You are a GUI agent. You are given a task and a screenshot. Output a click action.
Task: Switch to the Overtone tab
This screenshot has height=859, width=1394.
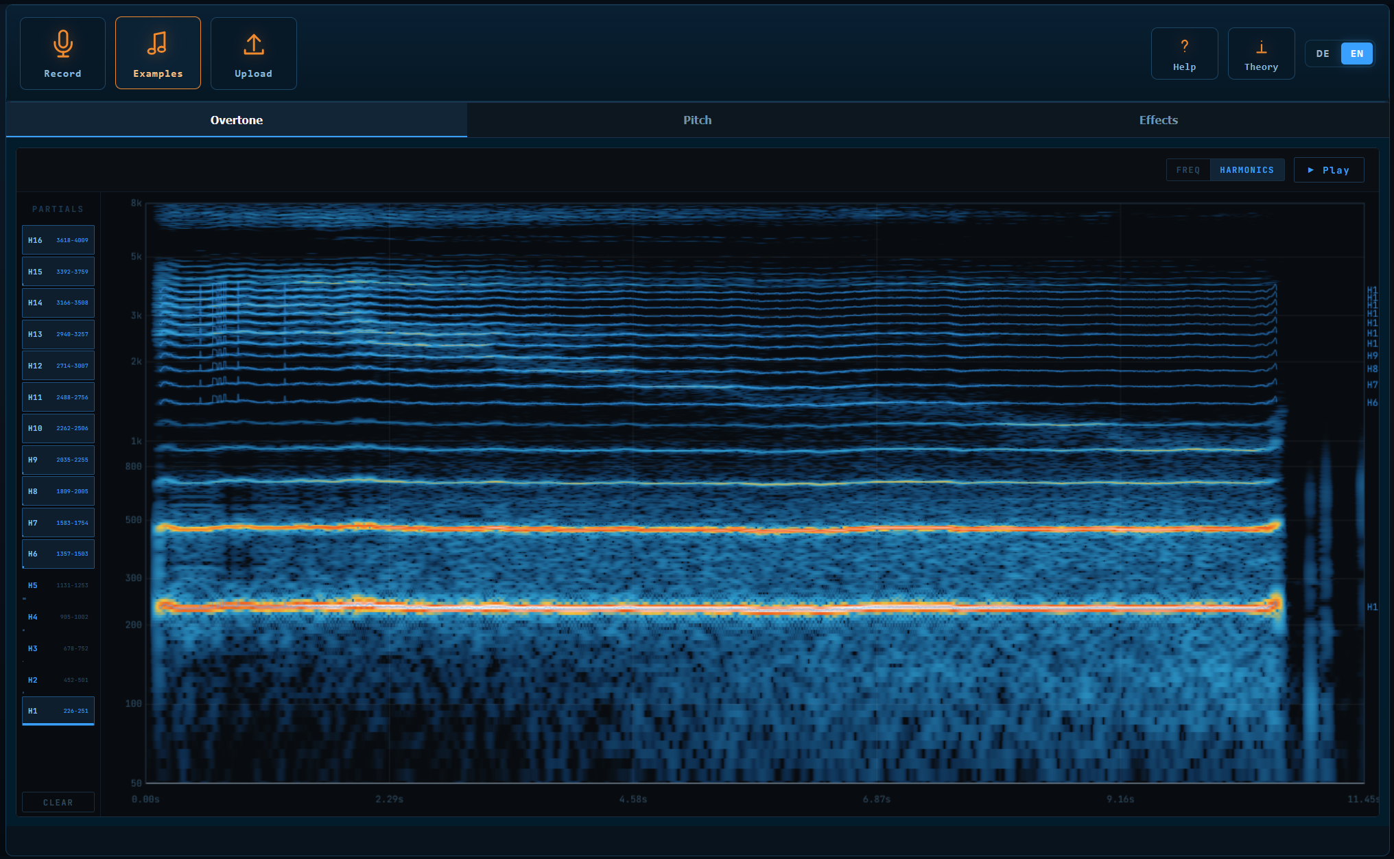point(237,120)
